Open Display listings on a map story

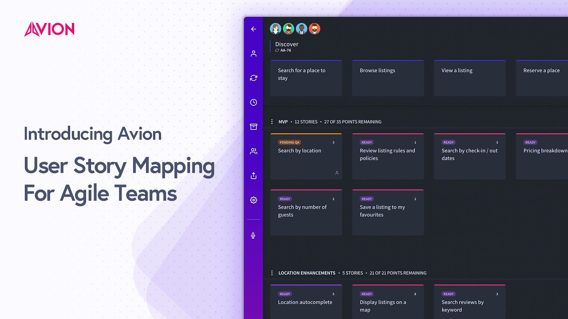tap(388, 302)
